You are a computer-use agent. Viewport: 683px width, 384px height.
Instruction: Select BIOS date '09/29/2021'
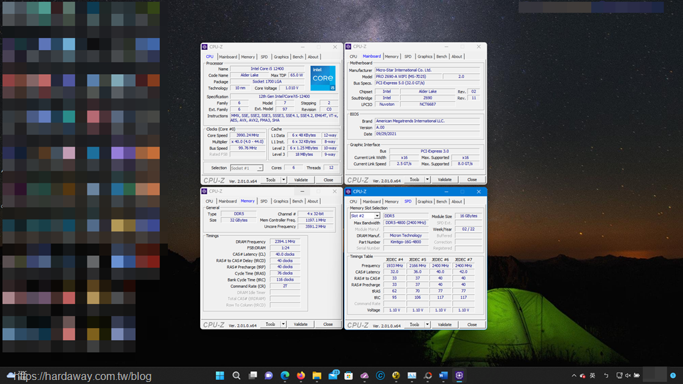click(427, 134)
